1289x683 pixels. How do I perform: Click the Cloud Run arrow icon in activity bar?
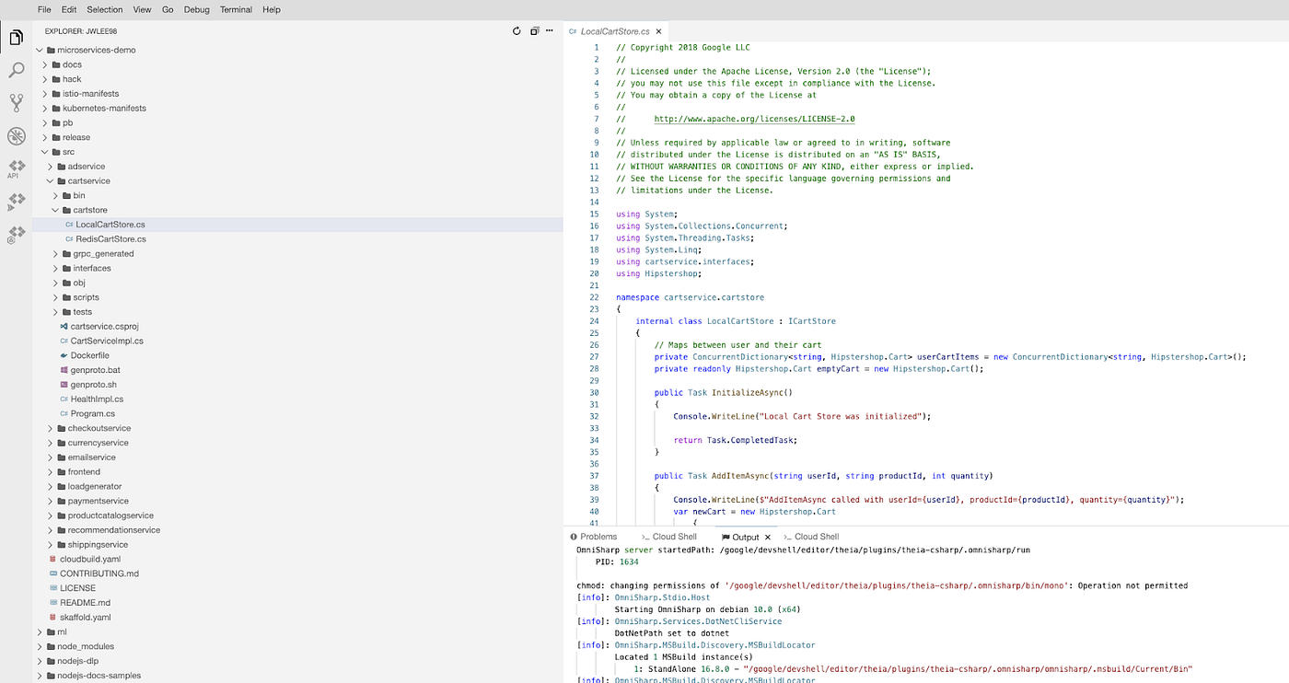(x=16, y=201)
